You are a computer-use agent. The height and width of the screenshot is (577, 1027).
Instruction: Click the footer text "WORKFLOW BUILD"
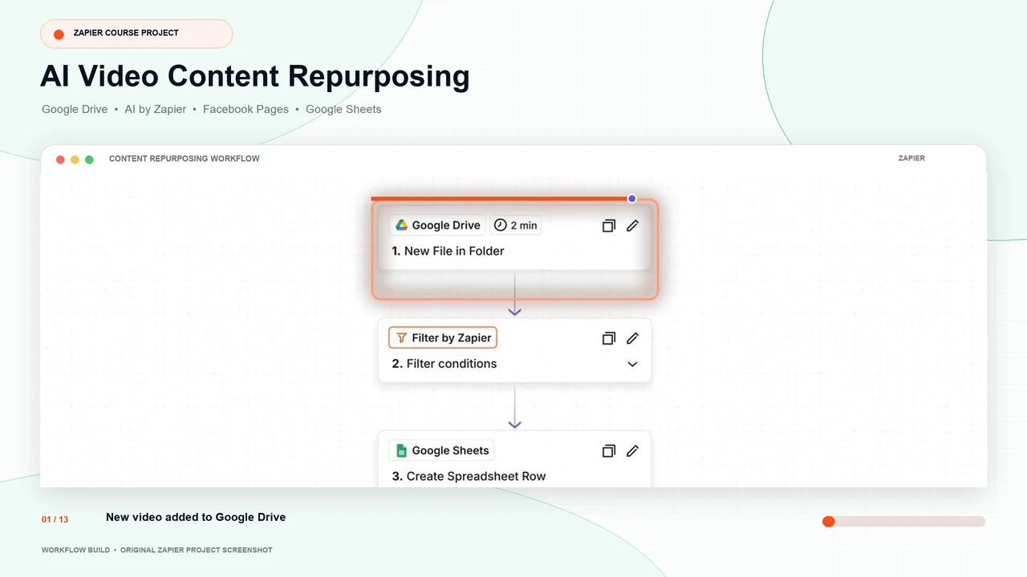coord(75,551)
